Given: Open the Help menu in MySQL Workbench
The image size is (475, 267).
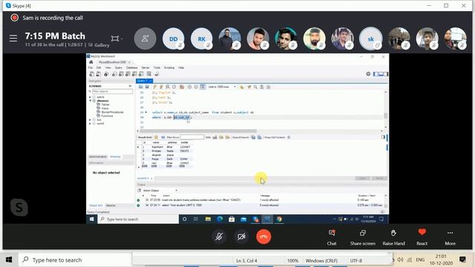Looking at the screenshot, I should 181,67.
